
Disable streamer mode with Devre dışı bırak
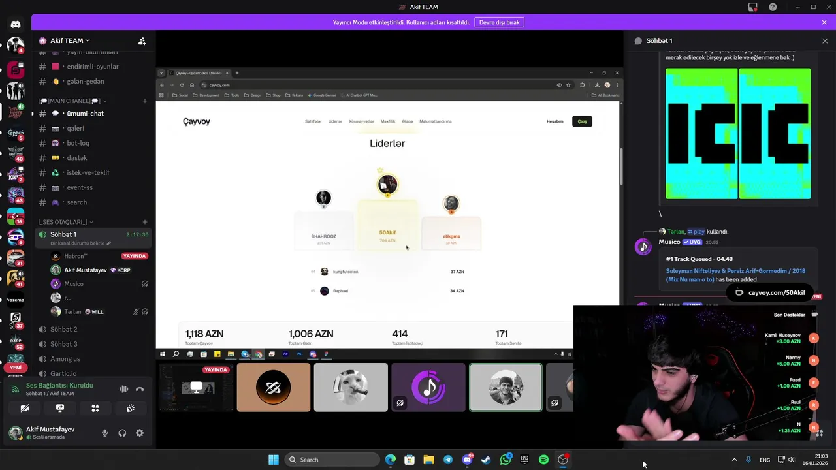pos(499,22)
